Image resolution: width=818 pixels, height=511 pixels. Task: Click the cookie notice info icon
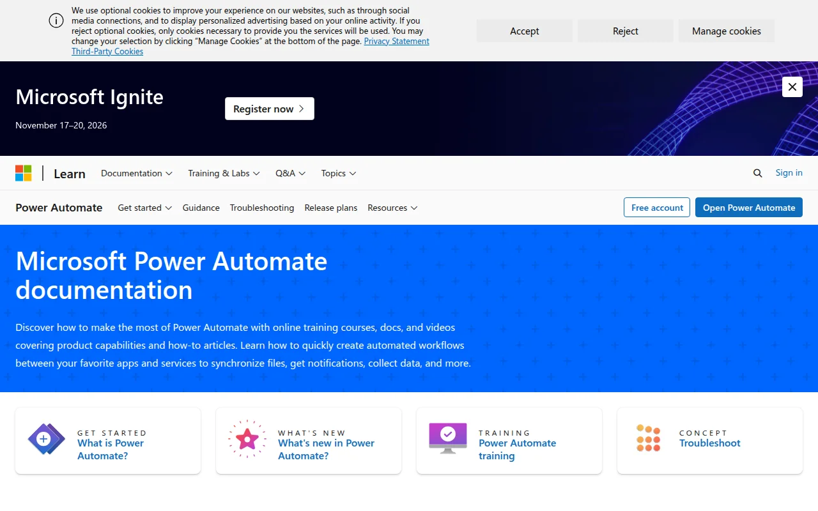click(x=56, y=20)
